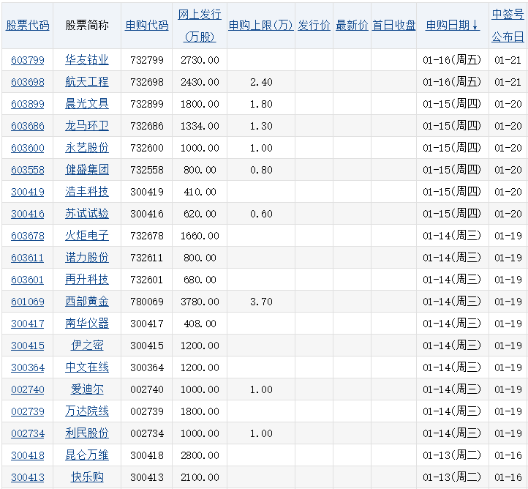The image size is (528, 489).
Task: Open 伊之密 stock link
Action: coord(87,346)
